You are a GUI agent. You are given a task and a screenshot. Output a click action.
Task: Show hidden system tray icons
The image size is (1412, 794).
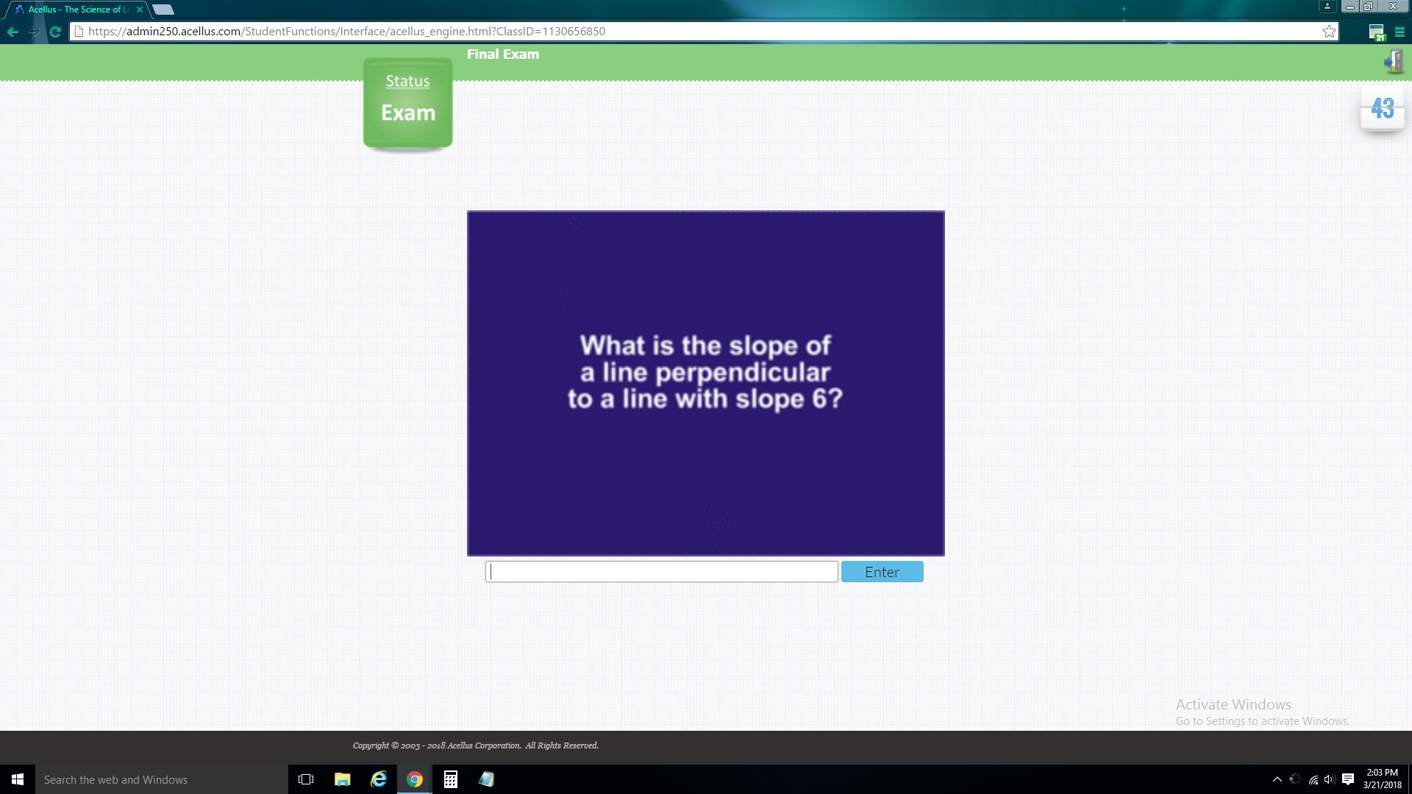click(x=1277, y=779)
